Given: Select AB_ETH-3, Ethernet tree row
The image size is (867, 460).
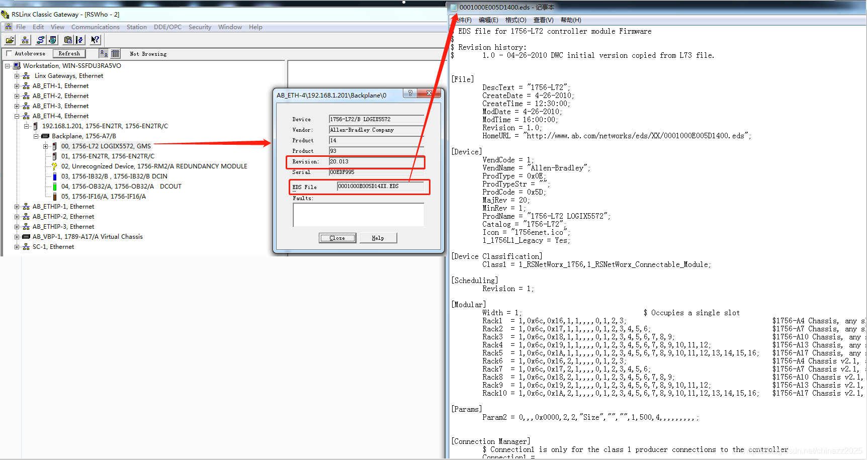Looking at the screenshot, I should pyautogui.click(x=60, y=106).
